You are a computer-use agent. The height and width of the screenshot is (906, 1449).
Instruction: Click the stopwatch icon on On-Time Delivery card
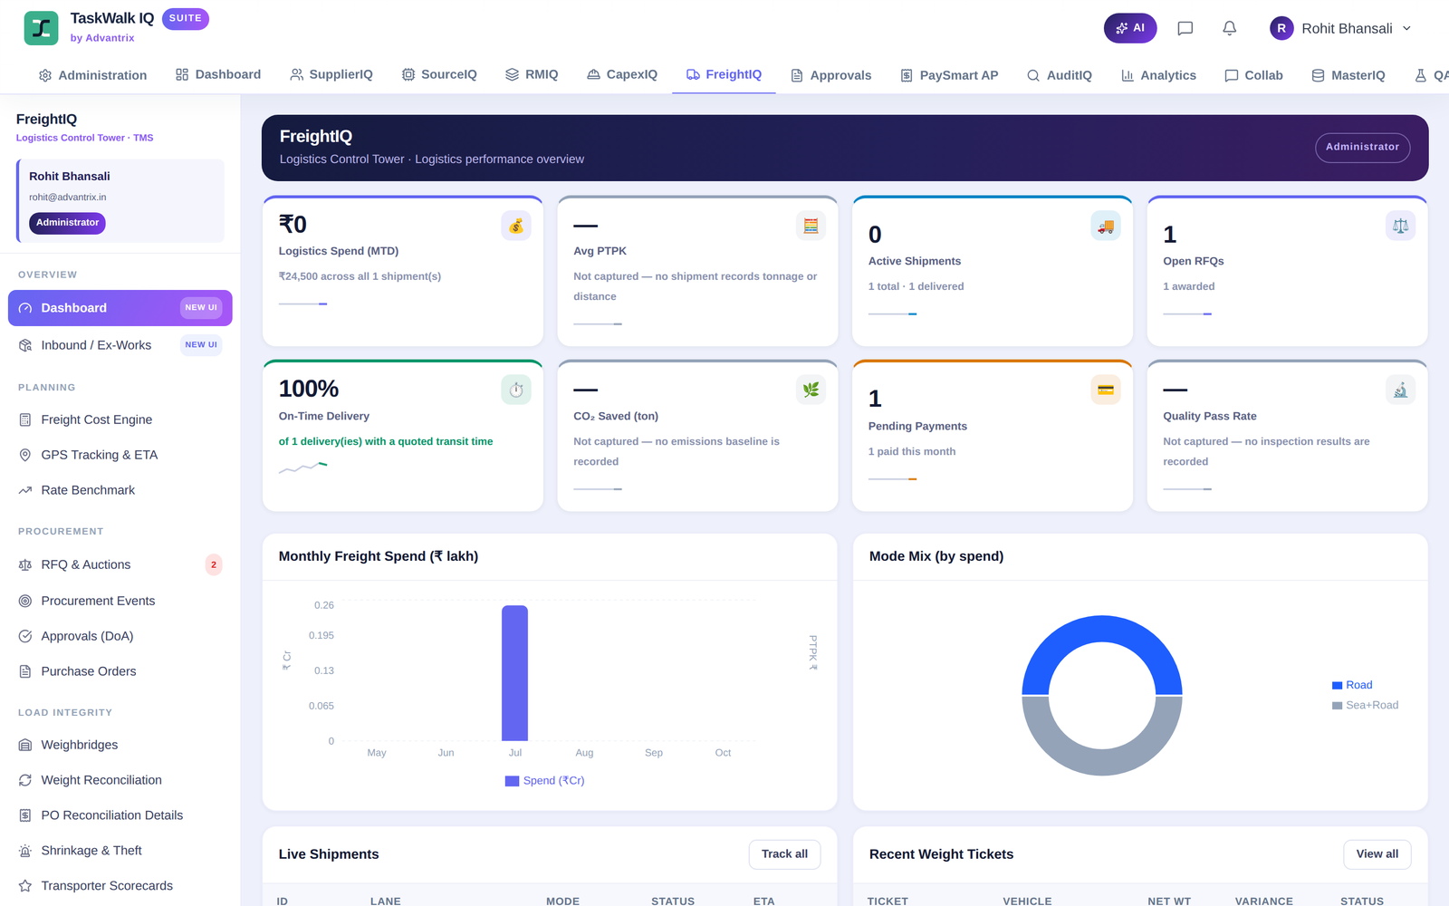516,390
